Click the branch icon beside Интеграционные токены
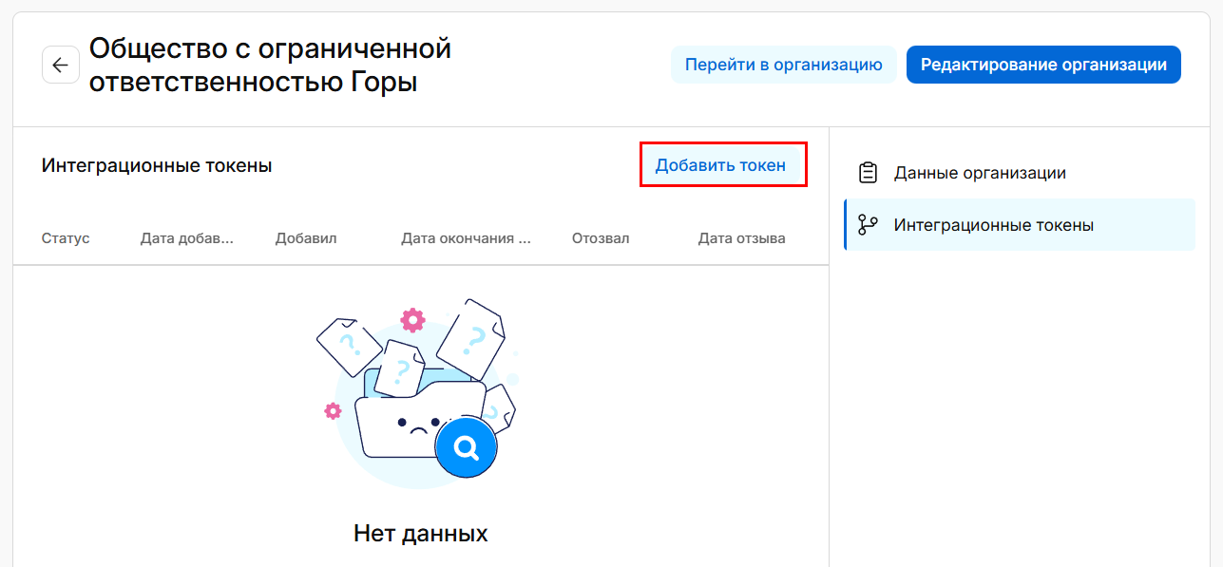 [867, 225]
